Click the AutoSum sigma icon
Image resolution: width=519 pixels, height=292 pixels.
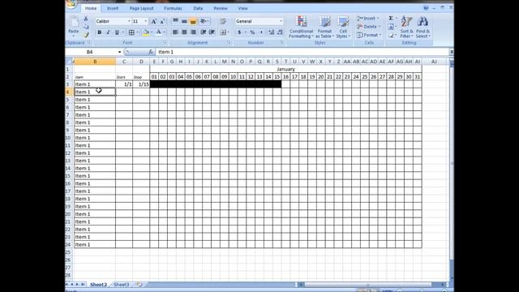[391, 18]
